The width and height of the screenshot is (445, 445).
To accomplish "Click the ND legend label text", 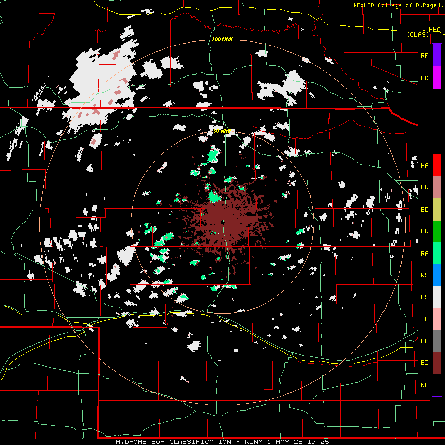I will pos(424,385).
